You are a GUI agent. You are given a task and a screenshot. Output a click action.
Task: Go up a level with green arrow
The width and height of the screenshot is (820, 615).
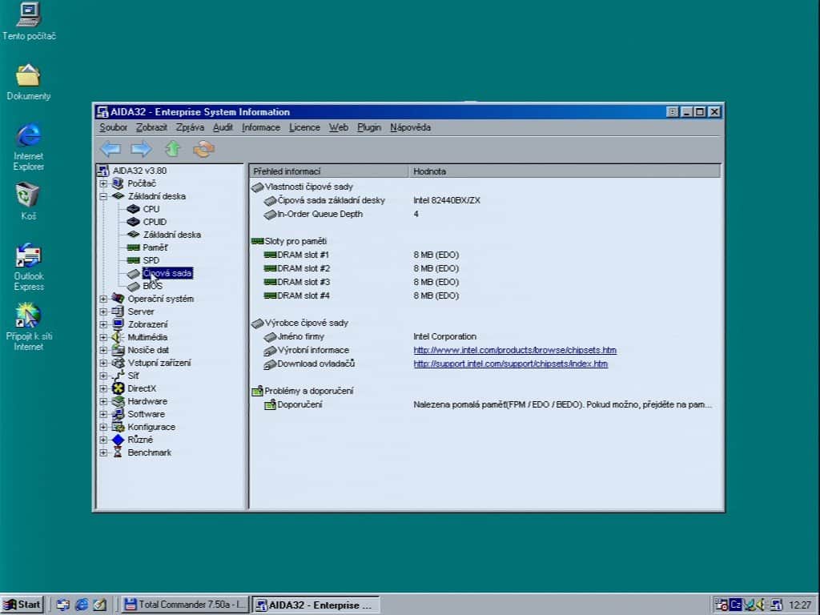[x=173, y=149]
